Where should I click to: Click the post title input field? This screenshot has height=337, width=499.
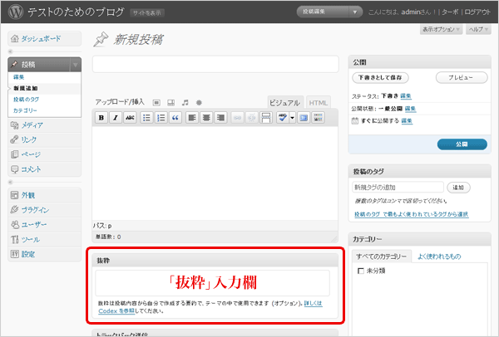point(215,64)
